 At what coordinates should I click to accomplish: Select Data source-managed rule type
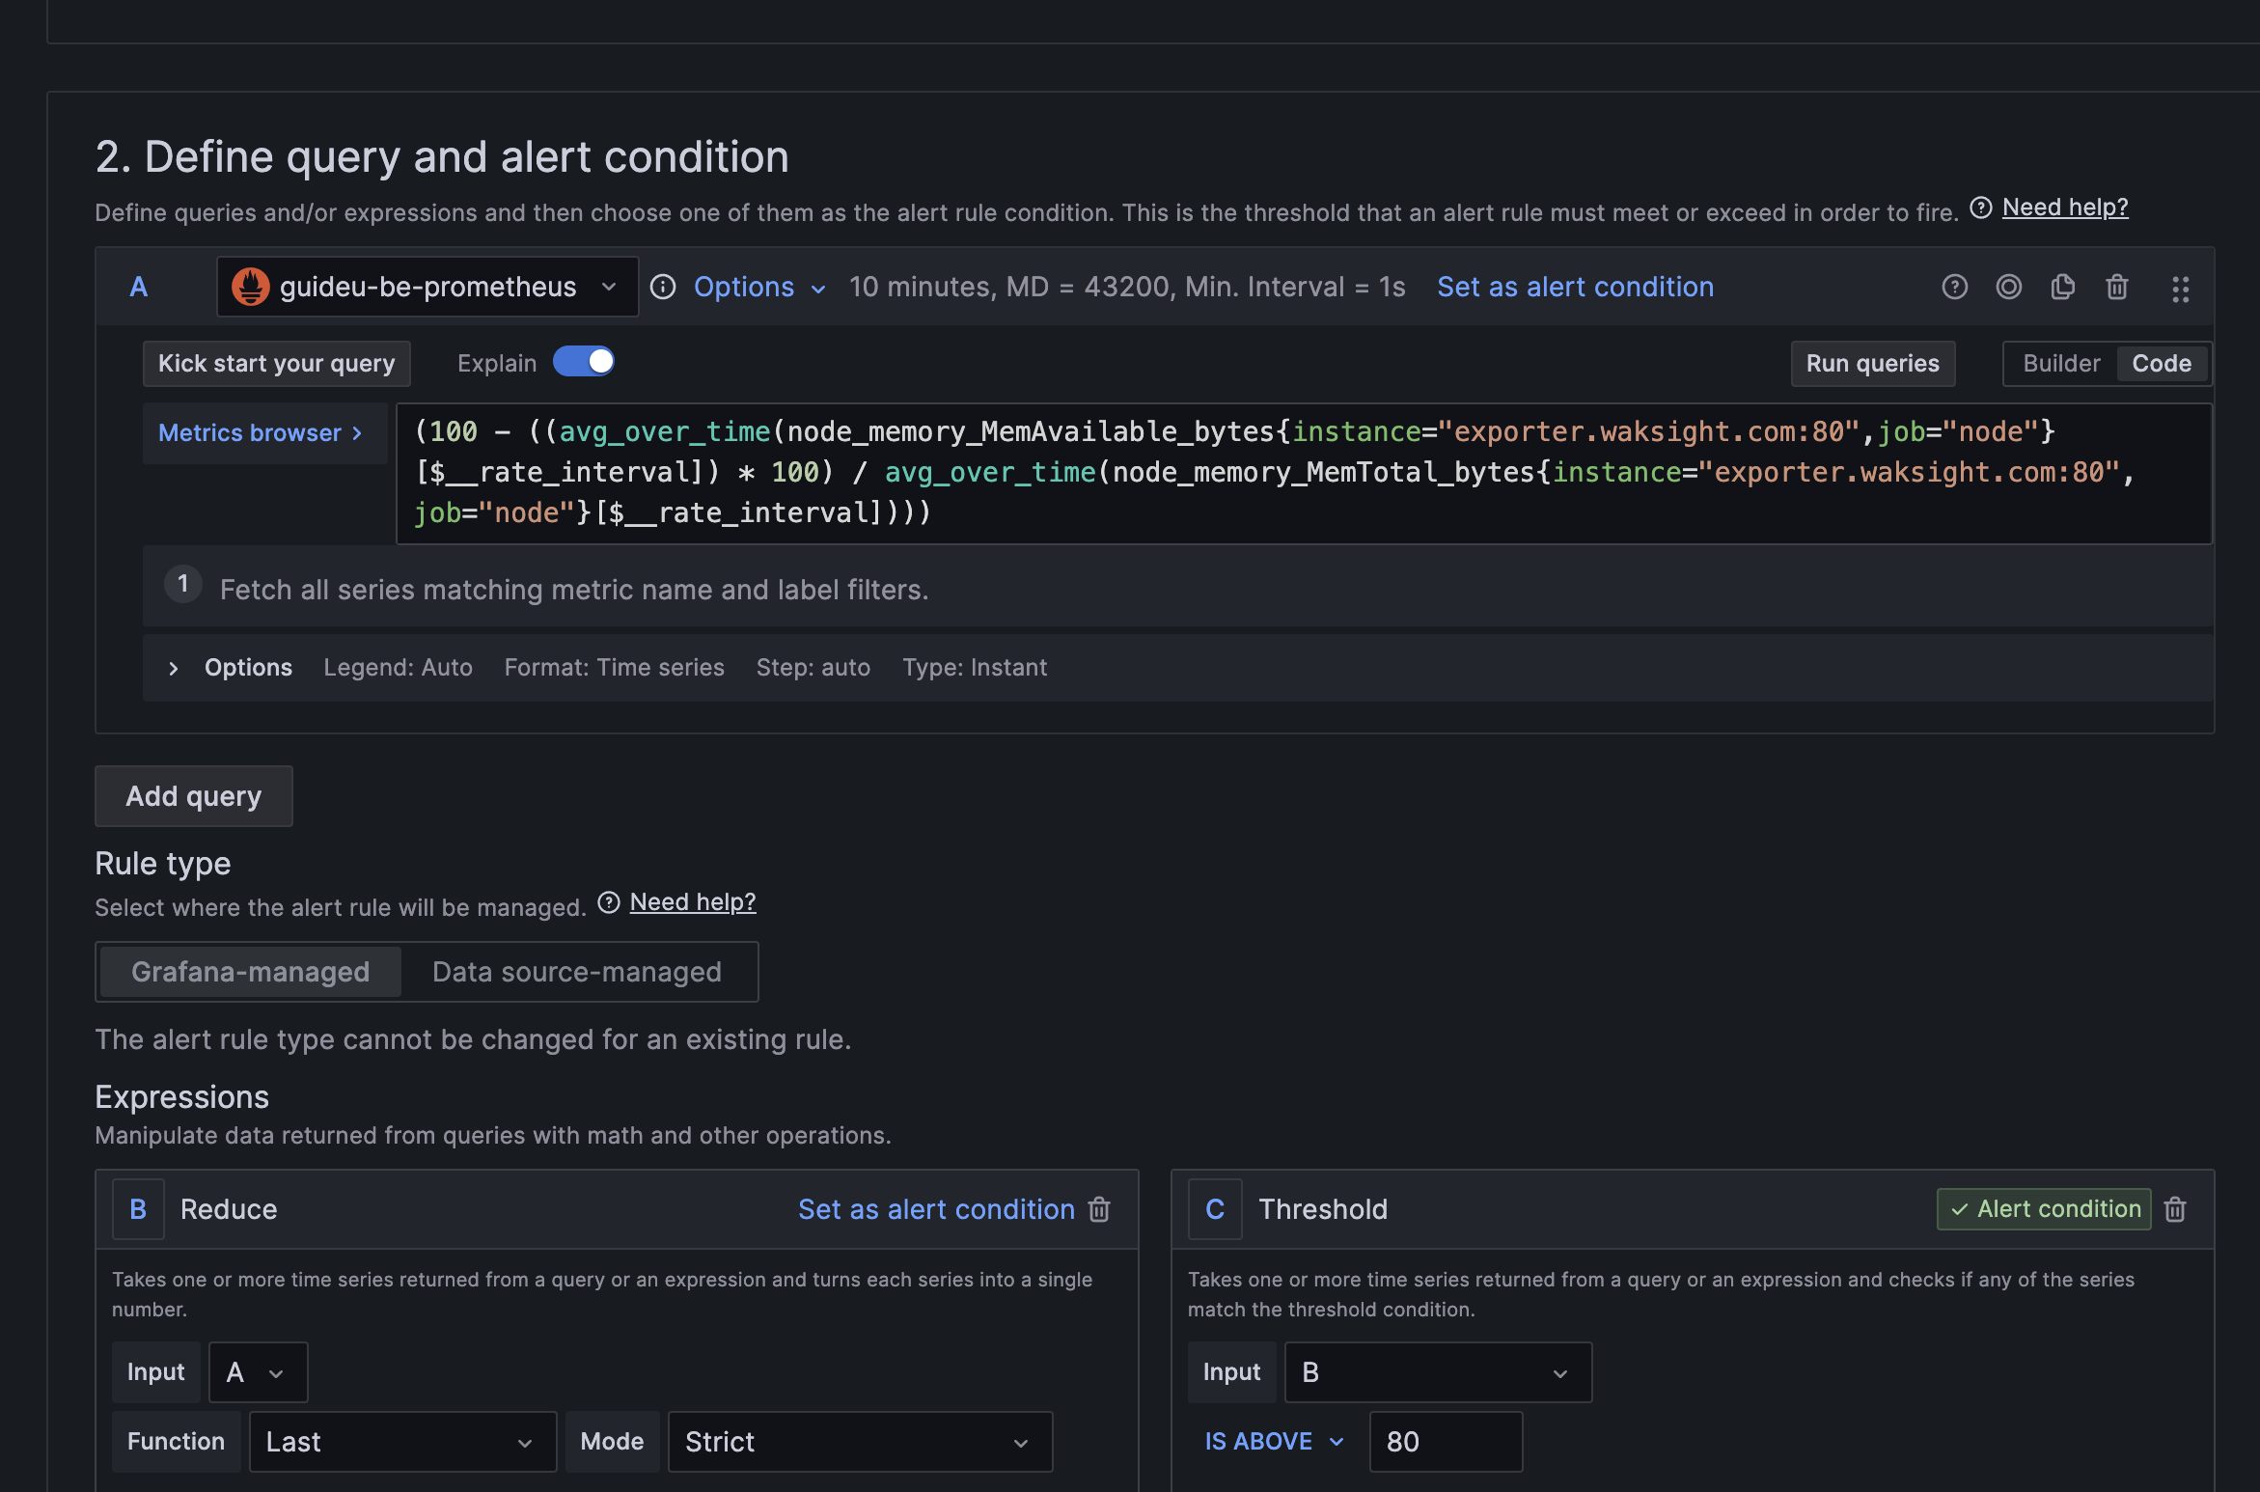point(576,972)
